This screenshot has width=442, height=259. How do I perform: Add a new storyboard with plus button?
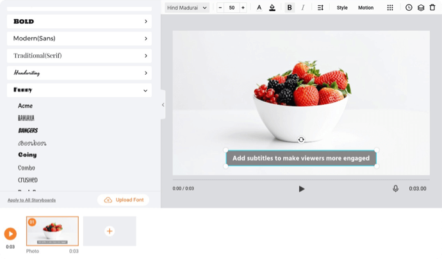(x=110, y=231)
